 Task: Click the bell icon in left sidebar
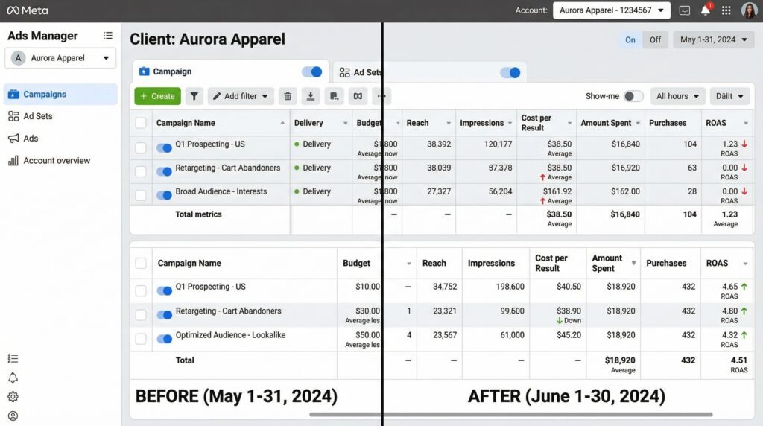click(13, 378)
